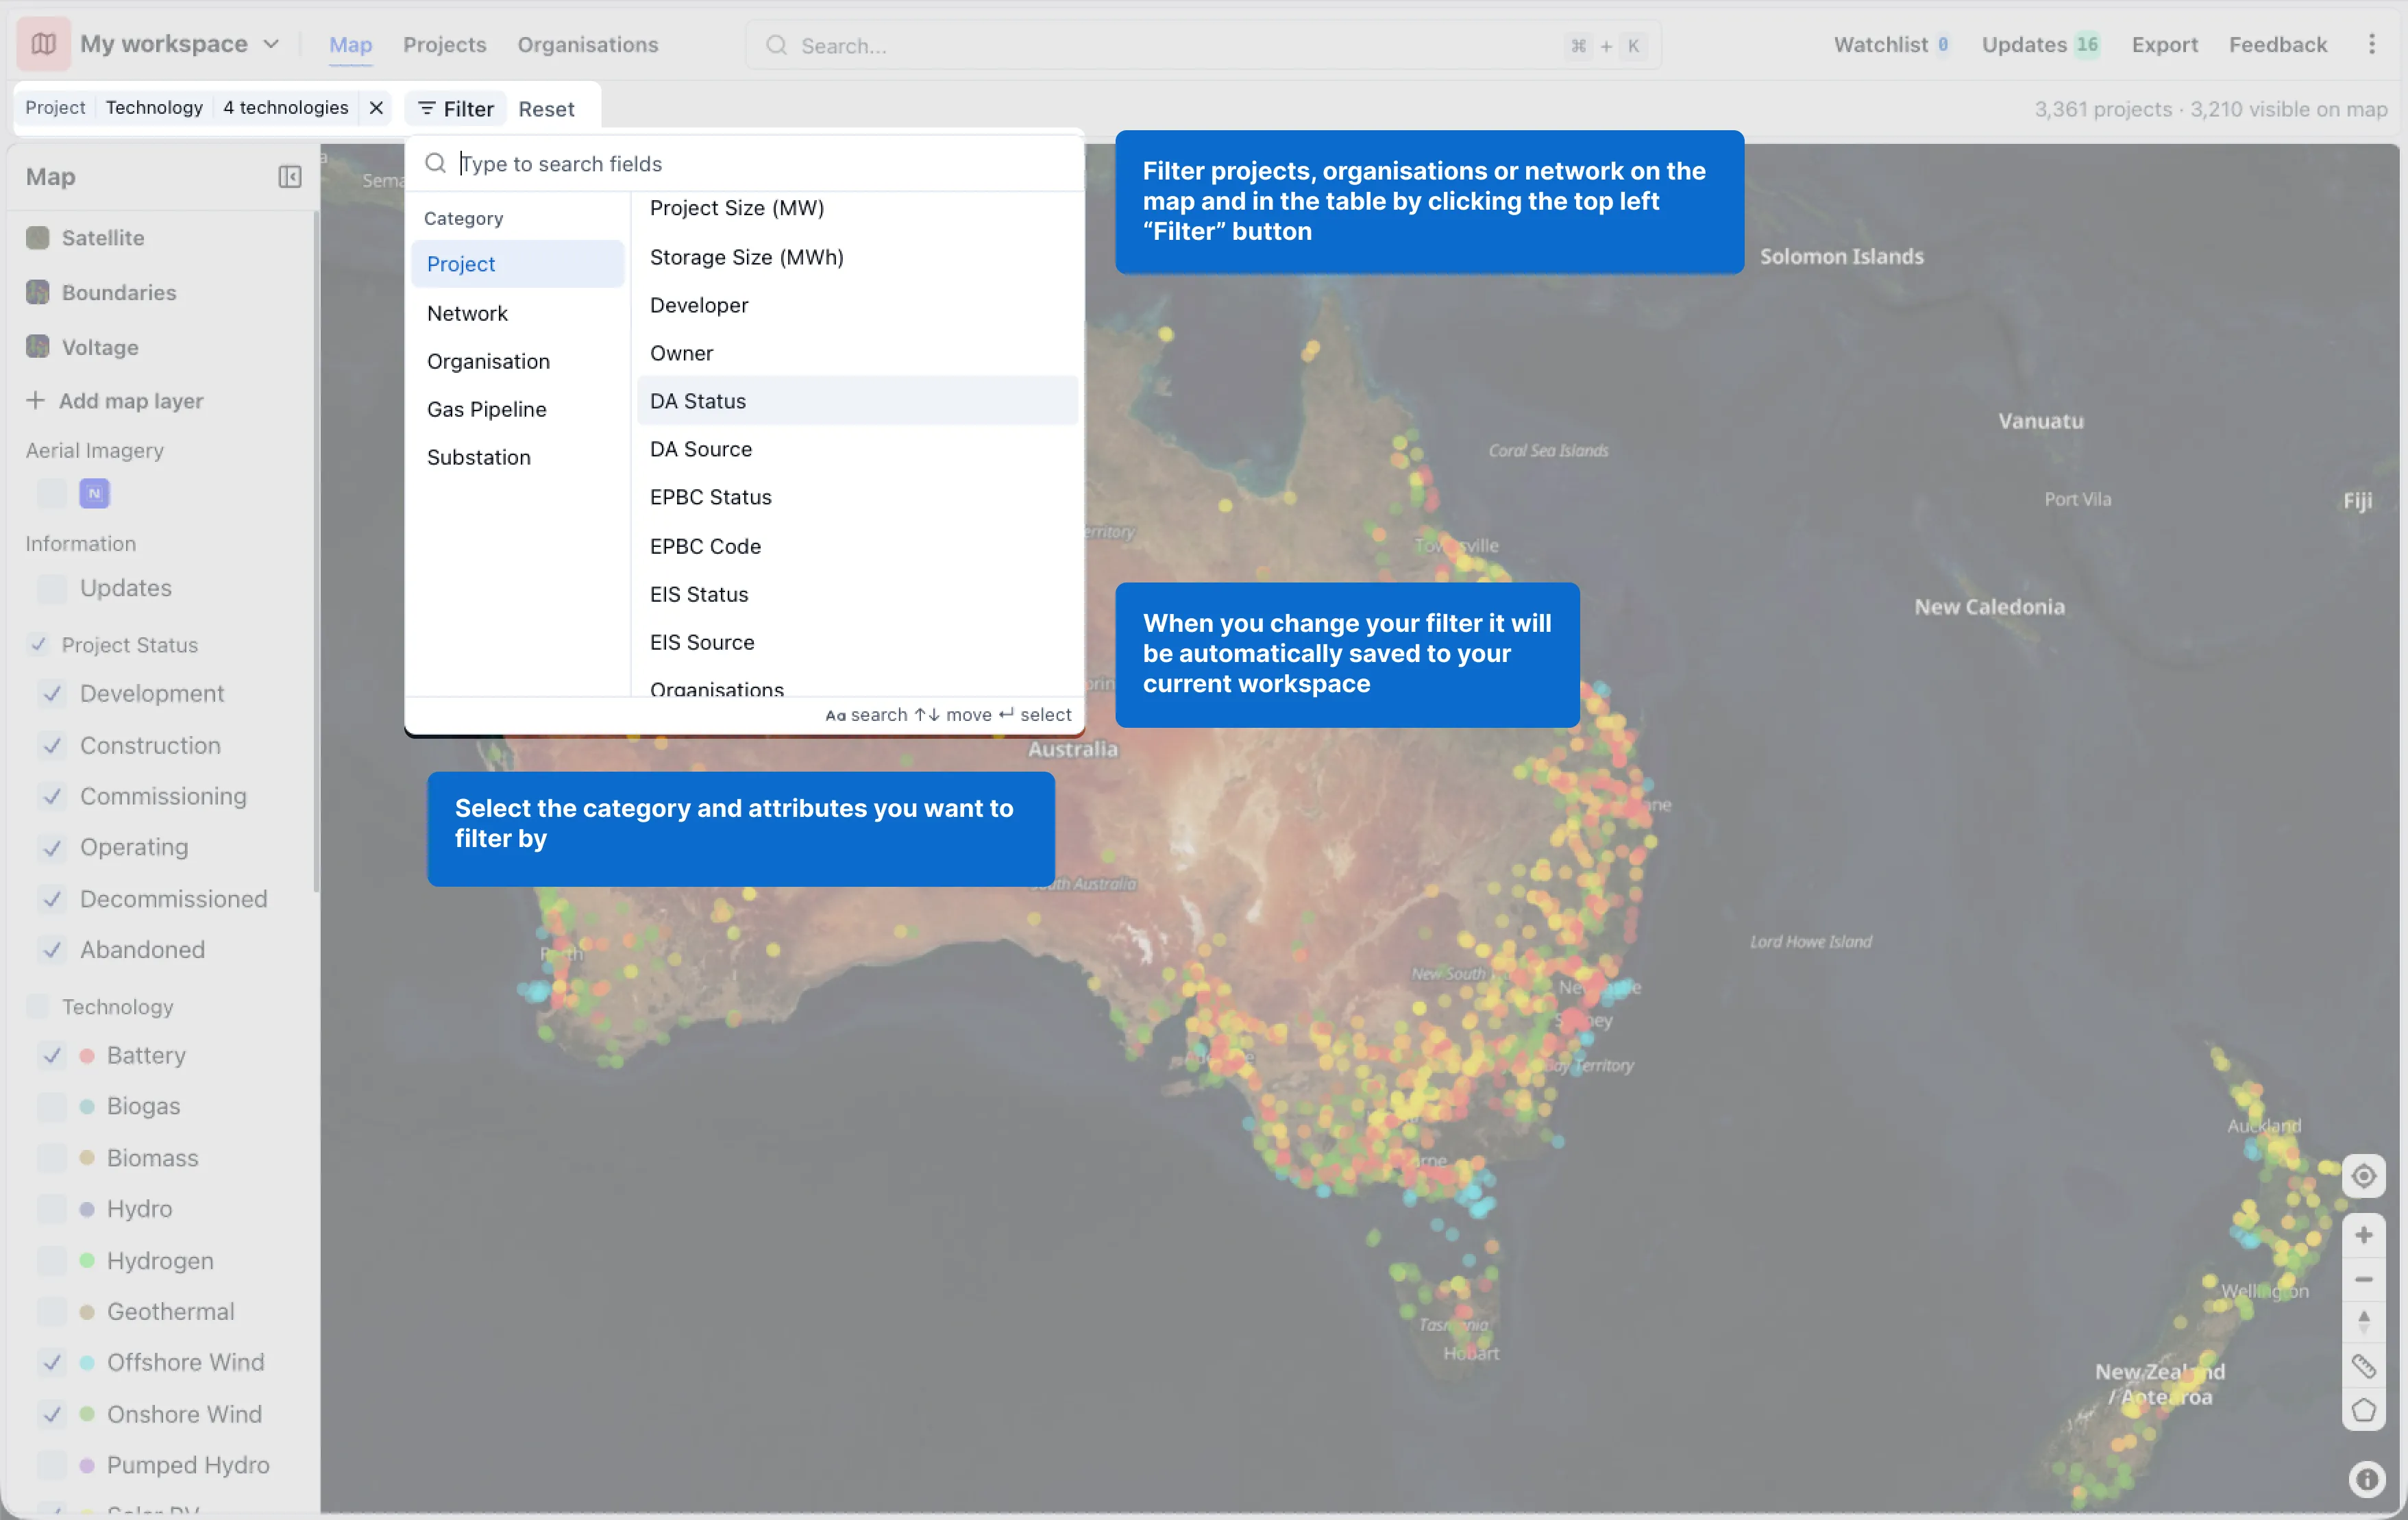The width and height of the screenshot is (2408, 1520).
Task: Choose the DA Status filter field
Action: [858, 401]
